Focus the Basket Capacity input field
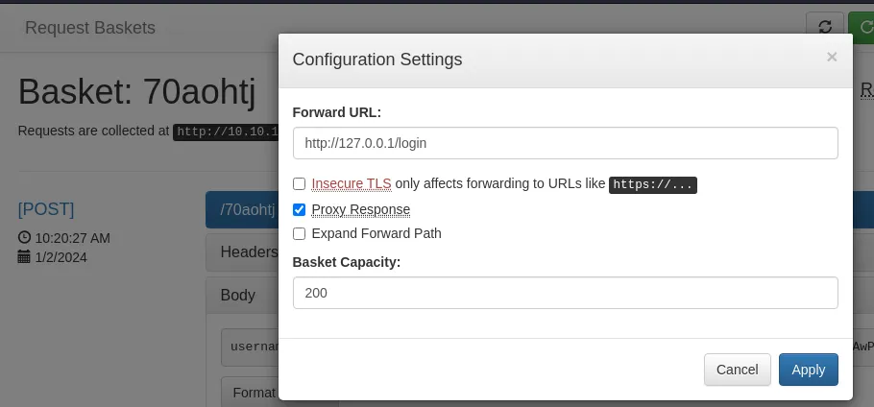 [x=565, y=293]
